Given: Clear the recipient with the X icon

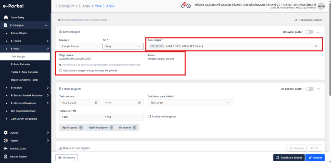Looking at the screenshot, I should (x=316, y=46).
